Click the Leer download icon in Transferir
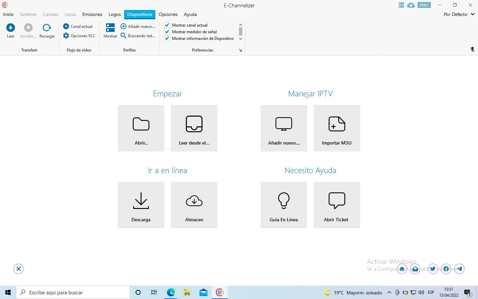Viewport: 478px width, 299px height. 11,28
